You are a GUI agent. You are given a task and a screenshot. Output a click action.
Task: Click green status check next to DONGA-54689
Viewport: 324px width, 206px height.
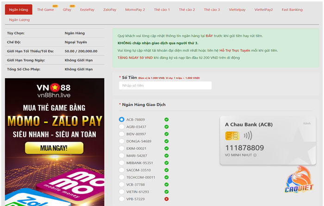tap(166, 141)
